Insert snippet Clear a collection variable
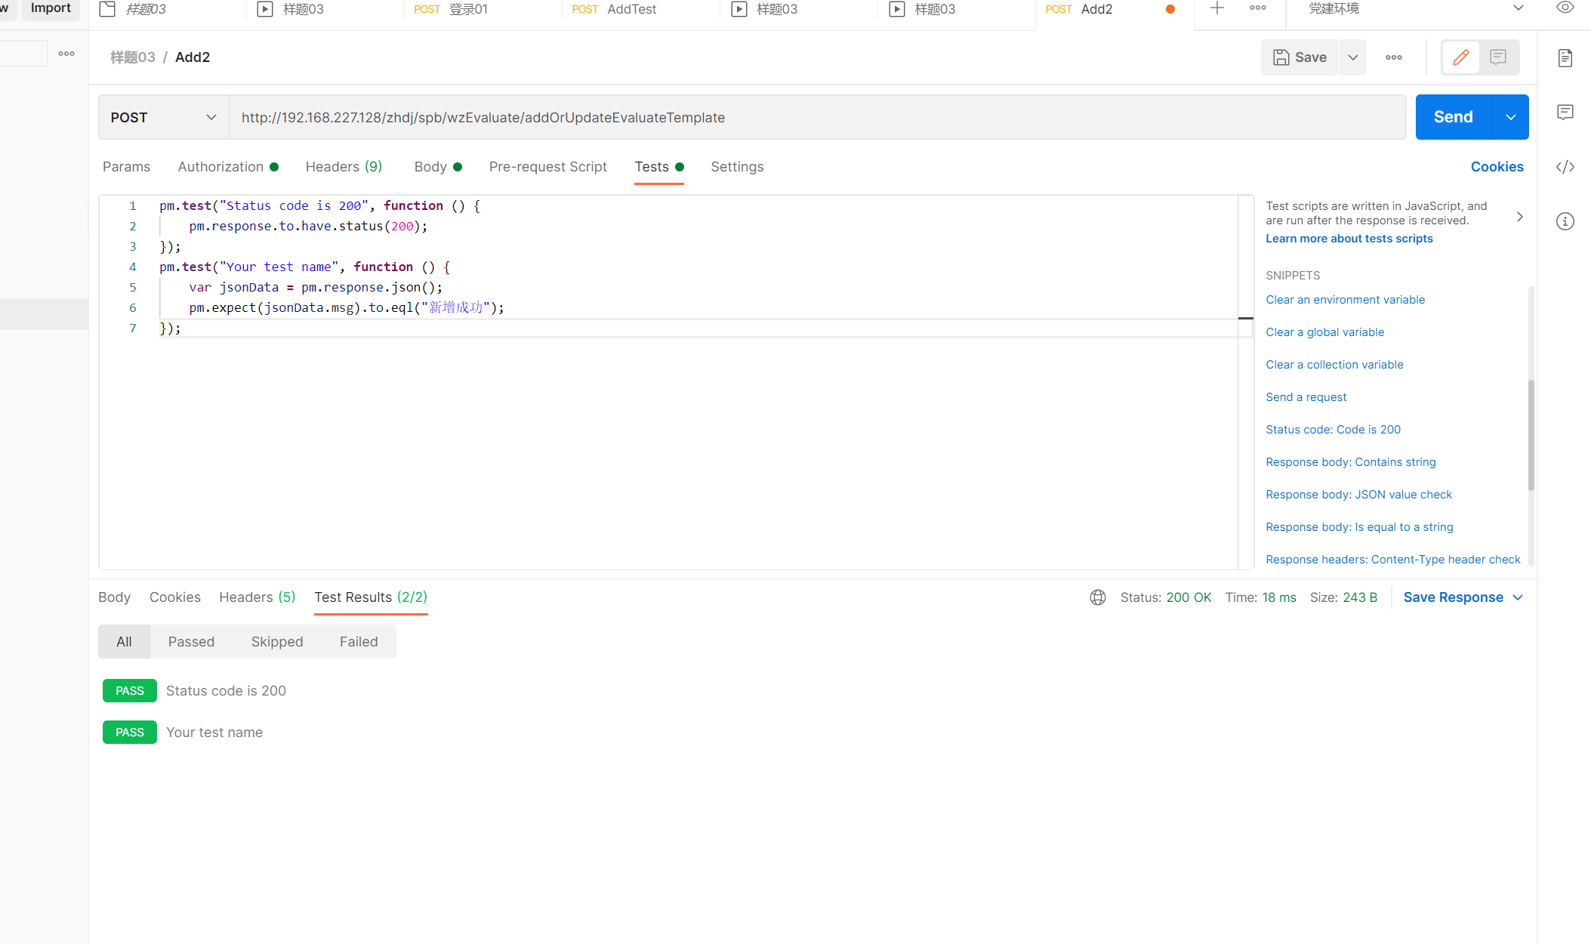 click(1334, 365)
